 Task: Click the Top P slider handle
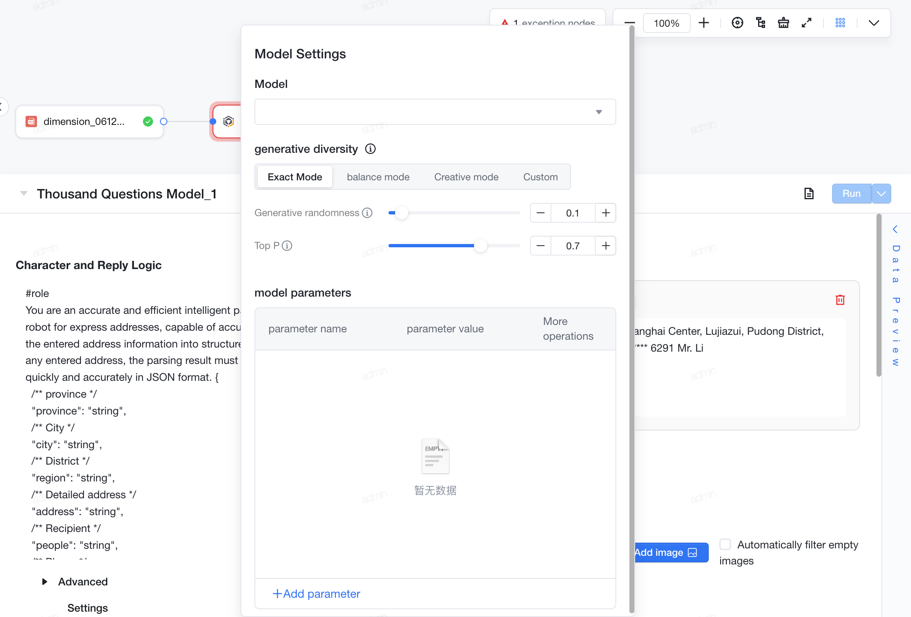tap(480, 246)
